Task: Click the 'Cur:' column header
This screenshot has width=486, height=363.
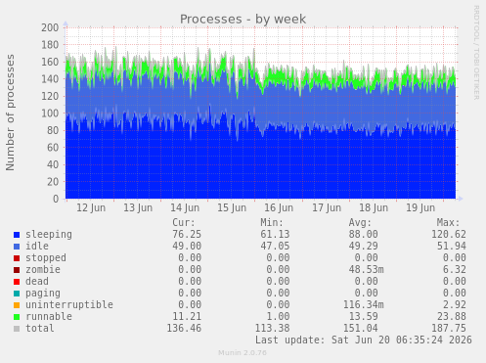Action: (x=184, y=223)
